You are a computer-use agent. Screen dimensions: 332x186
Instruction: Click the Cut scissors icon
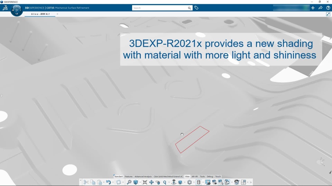(86, 182)
